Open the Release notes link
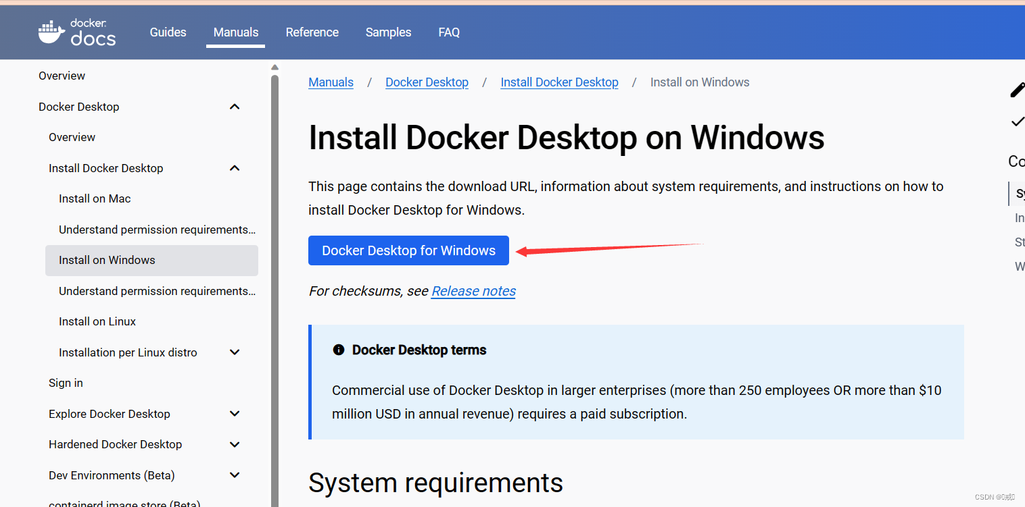Image resolution: width=1025 pixels, height=507 pixels. pyautogui.click(x=473, y=291)
